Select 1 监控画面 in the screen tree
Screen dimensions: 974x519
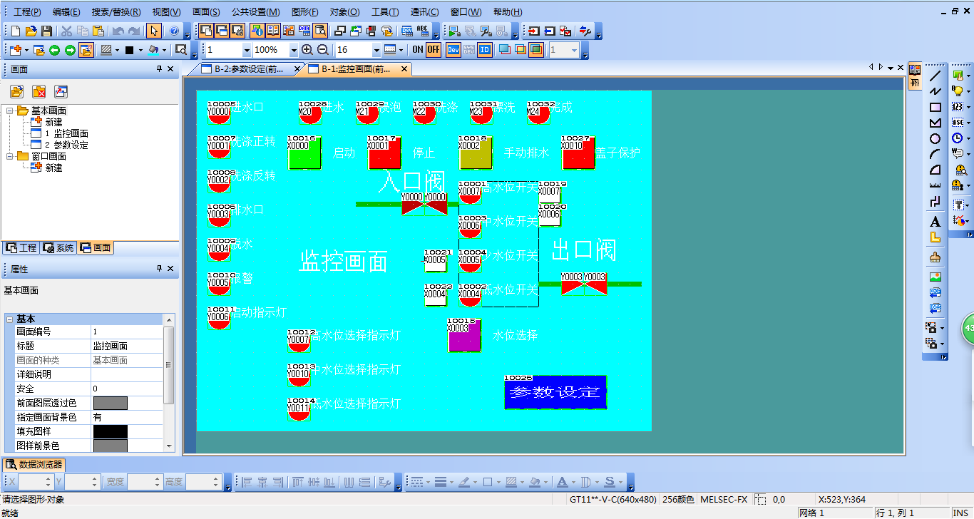66,133
